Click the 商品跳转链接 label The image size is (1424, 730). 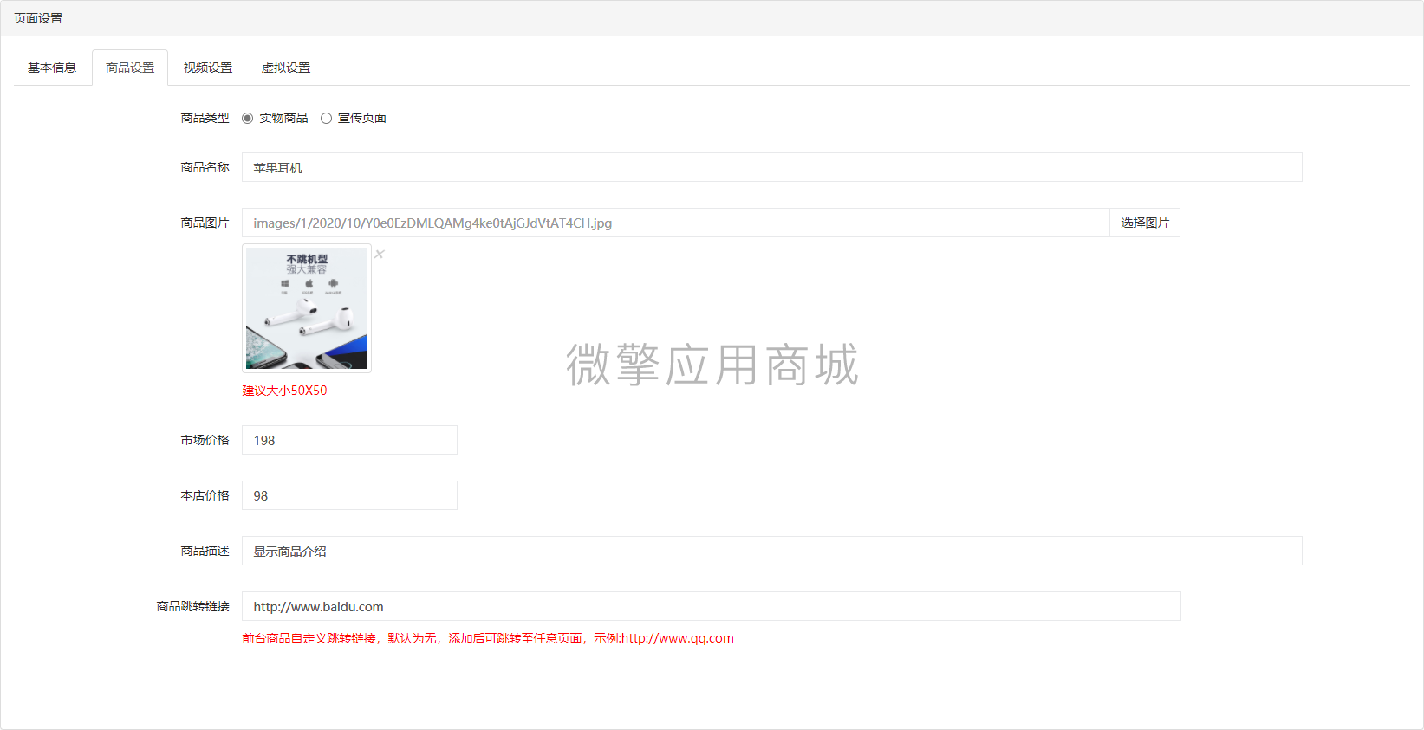coord(192,606)
